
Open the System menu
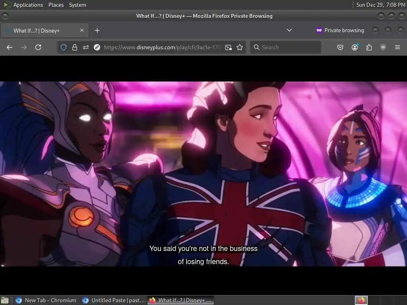click(x=78, y=5)
